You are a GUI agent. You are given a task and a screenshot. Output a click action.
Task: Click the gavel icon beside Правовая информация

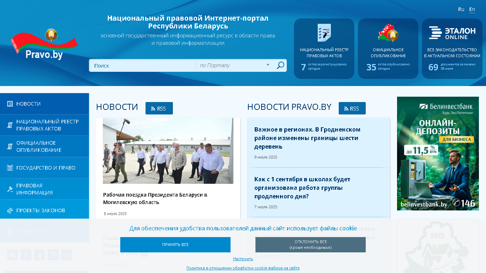click(x=10, y=189)
